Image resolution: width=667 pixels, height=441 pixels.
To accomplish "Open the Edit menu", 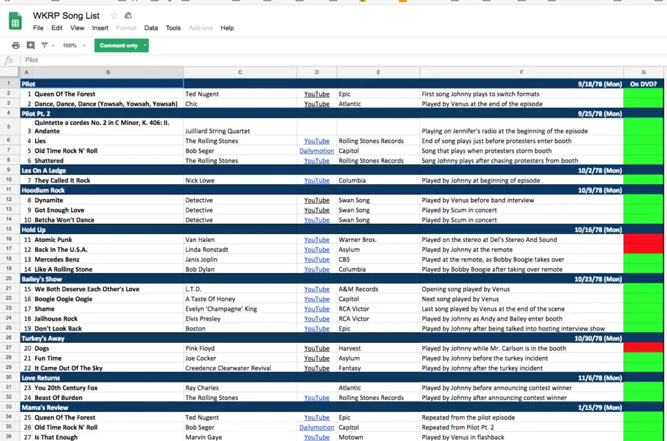I will (57, 28).
